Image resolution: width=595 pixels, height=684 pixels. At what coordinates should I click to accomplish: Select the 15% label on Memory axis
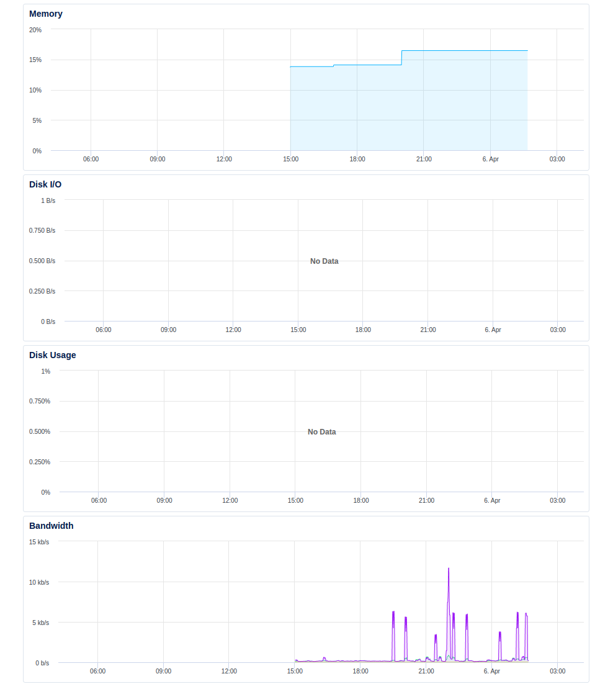pos(35,60)
